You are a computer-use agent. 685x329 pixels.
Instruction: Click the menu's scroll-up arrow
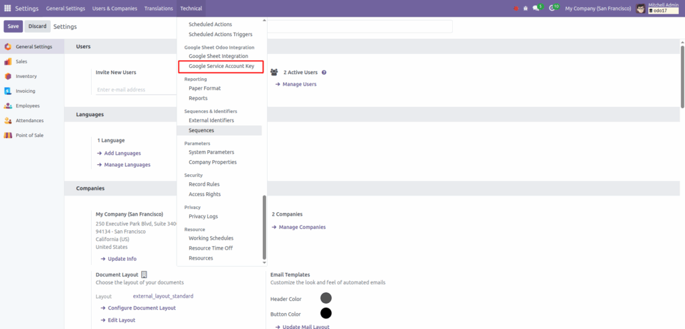[x=264, y=20]
